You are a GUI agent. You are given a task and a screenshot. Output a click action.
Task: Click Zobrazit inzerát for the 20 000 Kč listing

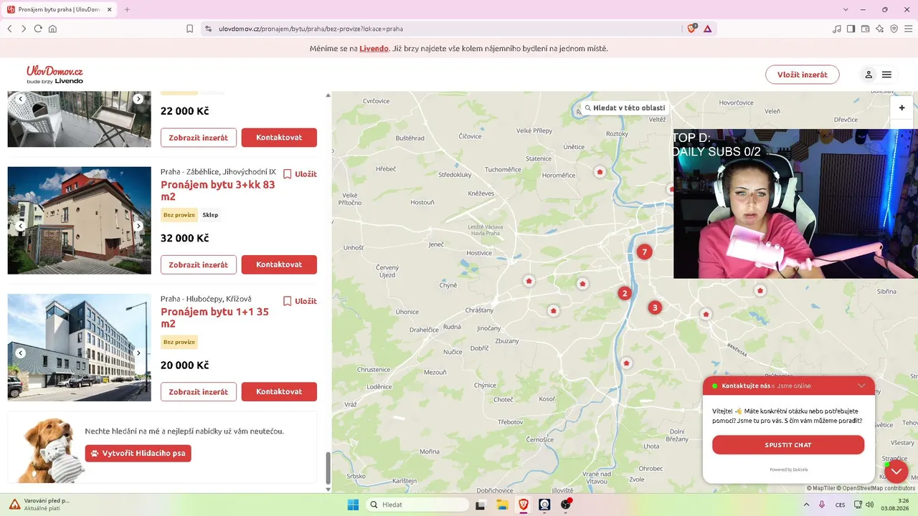coord(199,392)
